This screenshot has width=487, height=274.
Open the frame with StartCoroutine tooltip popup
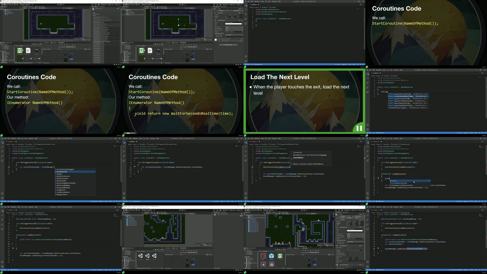(304, 171)
